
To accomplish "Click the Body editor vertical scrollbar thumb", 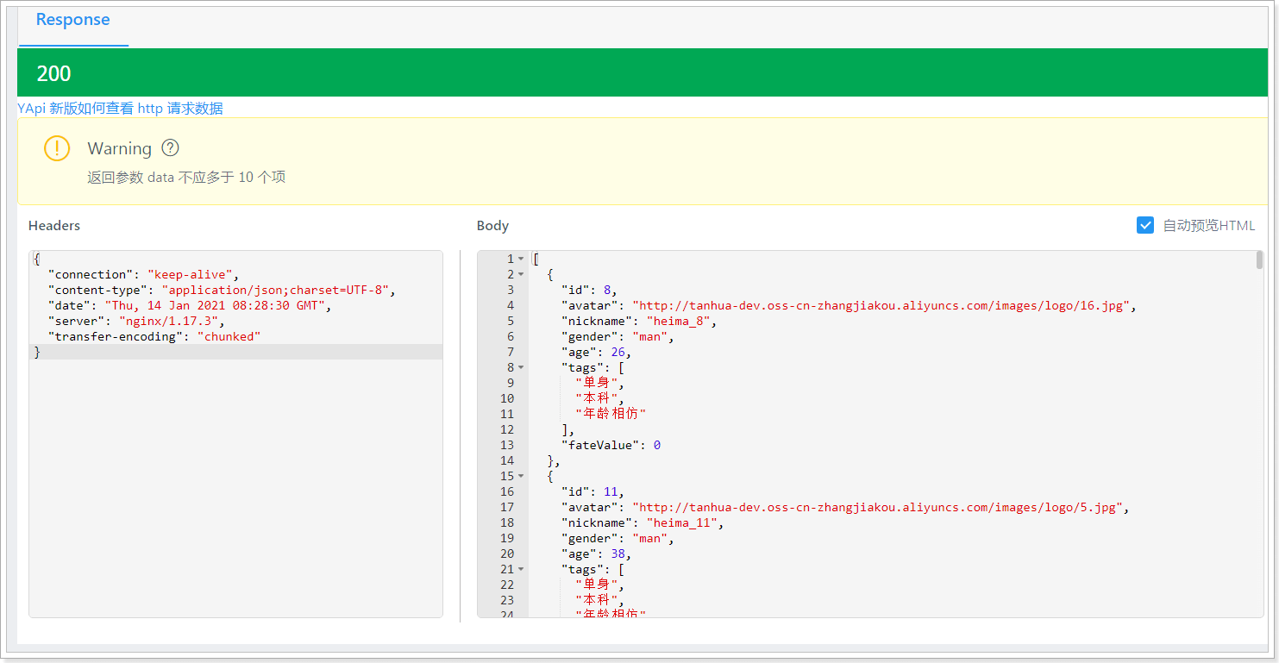I will click(1259, 260).
